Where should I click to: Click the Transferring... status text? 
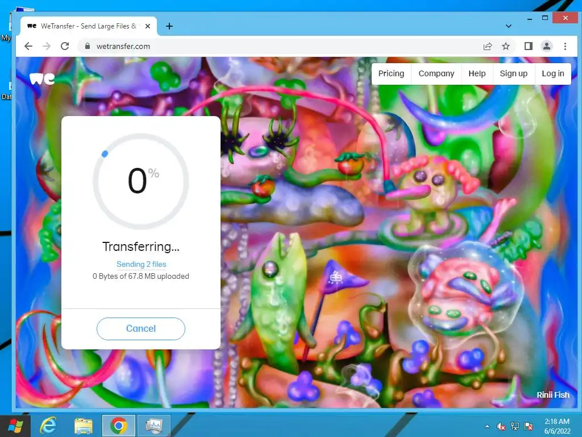(141, 246)
